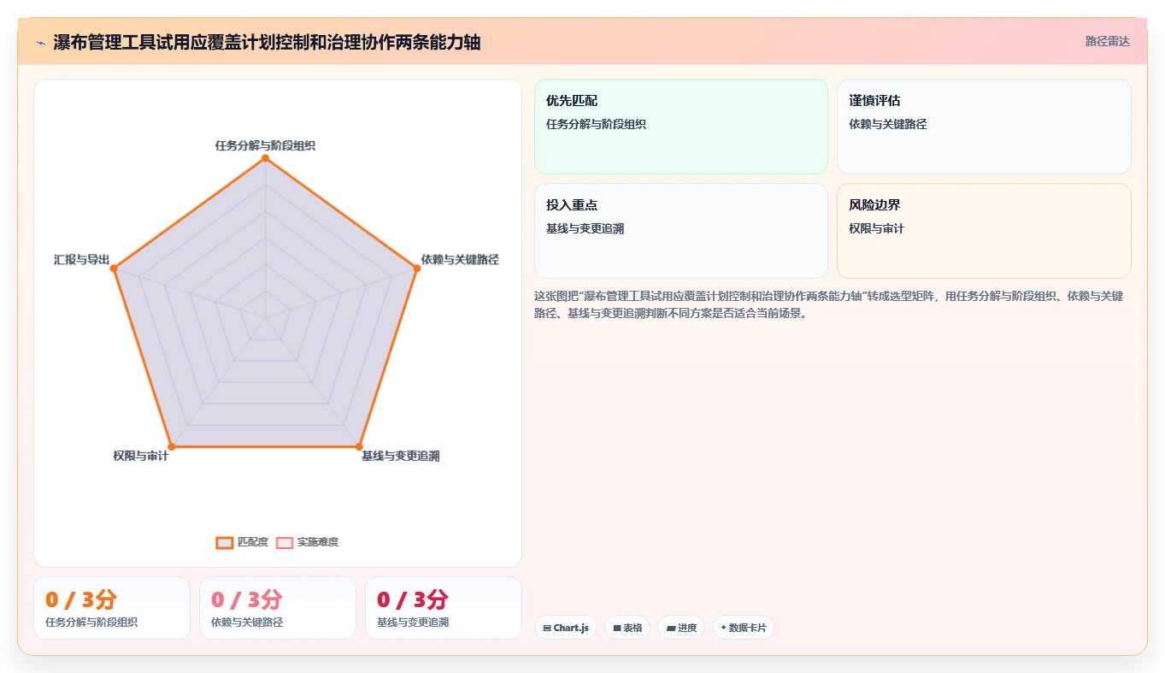
Task: Click the 进度 tag chip
Action: (681, 628)
